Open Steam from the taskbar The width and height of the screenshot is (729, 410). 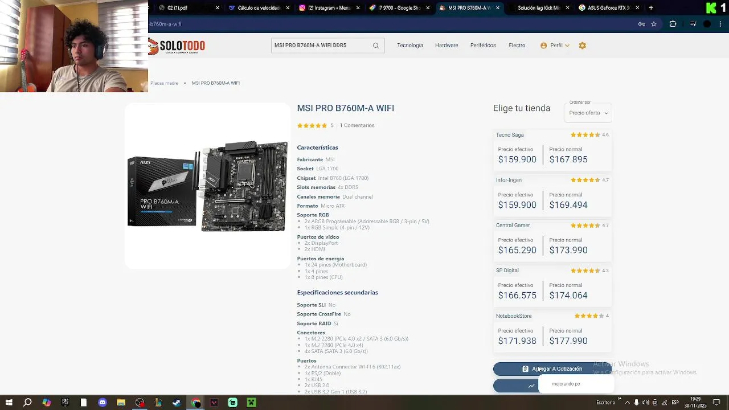point(177,403)
